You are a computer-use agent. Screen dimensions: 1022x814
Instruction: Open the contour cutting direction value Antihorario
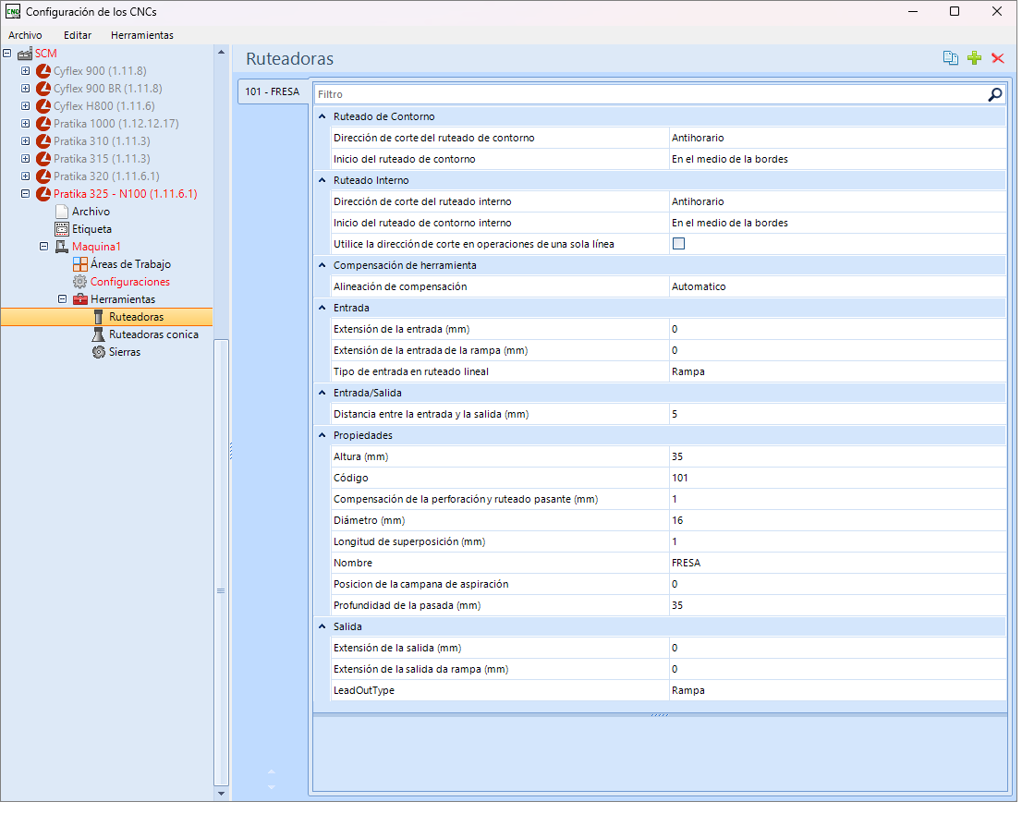(x=837, y=139)
